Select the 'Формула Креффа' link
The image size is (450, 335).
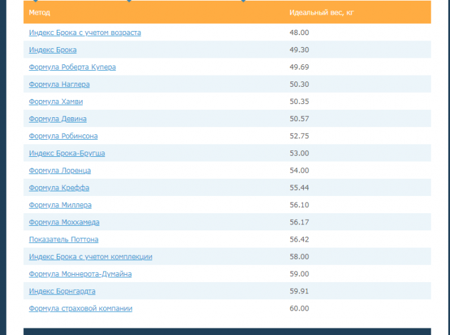60,187
